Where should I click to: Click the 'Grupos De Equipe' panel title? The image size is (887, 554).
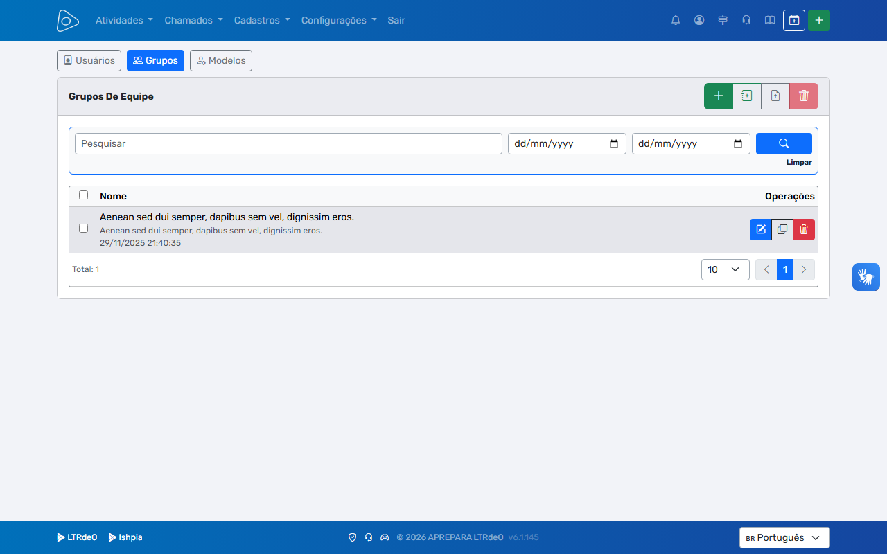click(x=111, y=96)
